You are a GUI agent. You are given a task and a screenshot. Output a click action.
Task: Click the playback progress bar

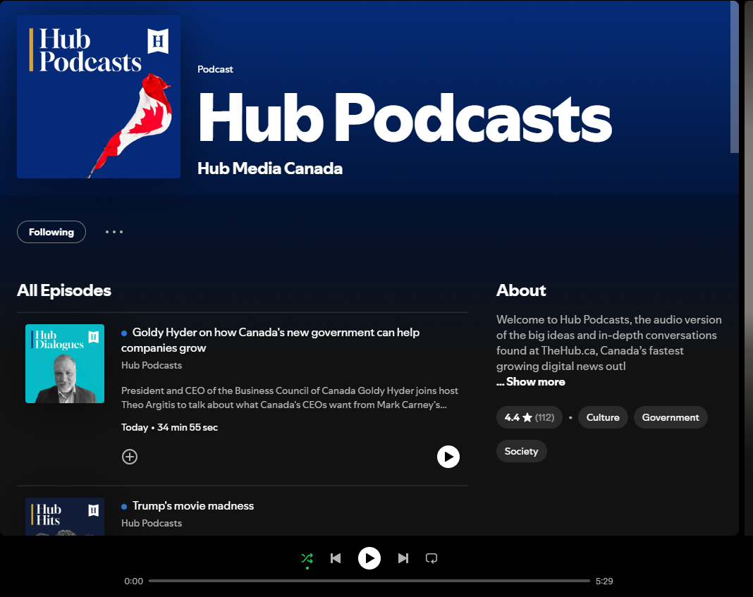pyautogui.click(x=369, y=581)
